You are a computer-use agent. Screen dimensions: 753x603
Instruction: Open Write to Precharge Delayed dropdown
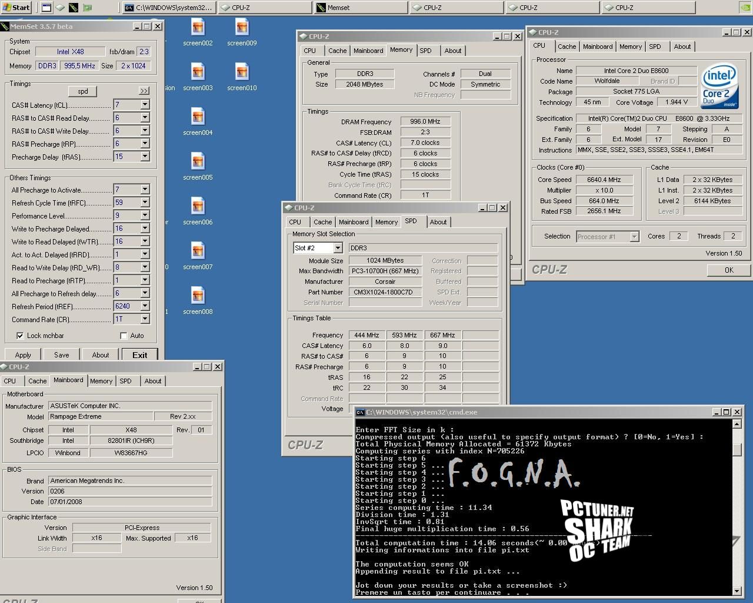145,228
